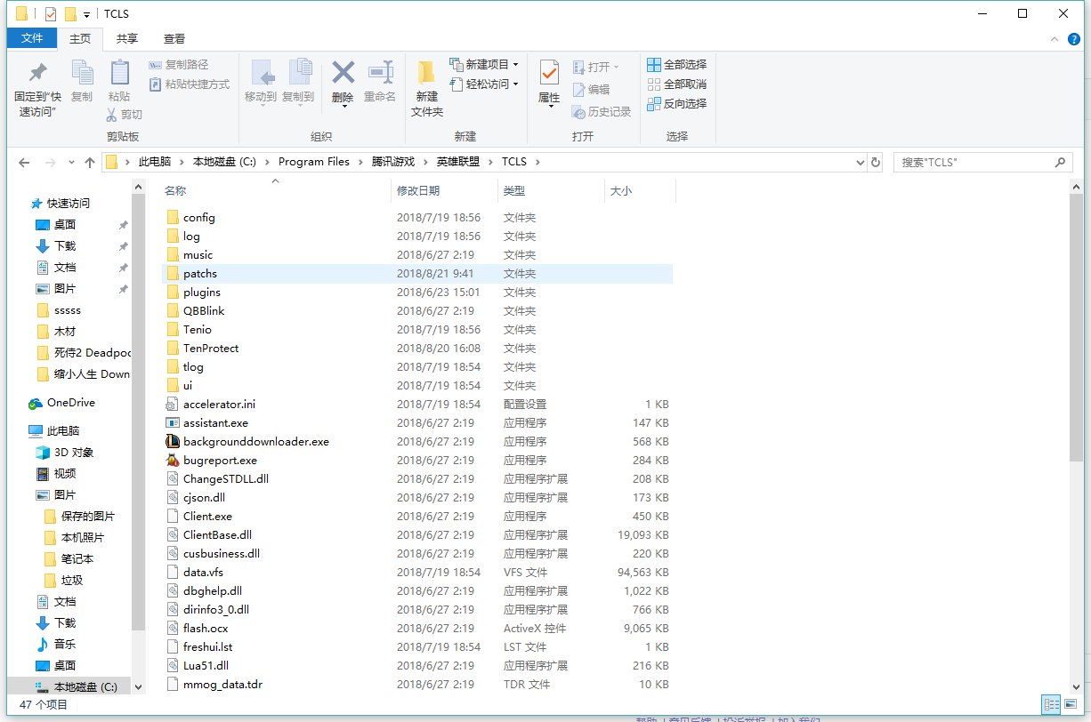The width and height of the screenshot is (1091, 722).
Task: Switch to details view in status bar
Action: coord(1051,704)
